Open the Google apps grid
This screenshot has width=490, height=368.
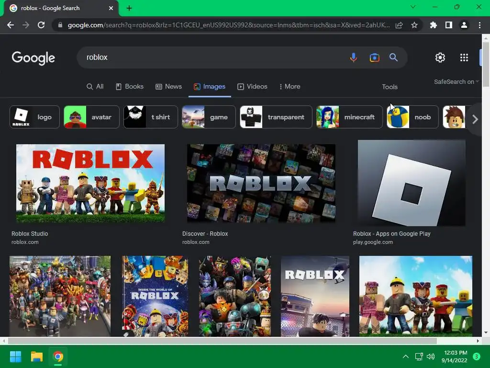(464, 57)
